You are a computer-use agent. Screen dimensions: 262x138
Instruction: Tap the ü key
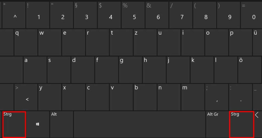point(257,42)
